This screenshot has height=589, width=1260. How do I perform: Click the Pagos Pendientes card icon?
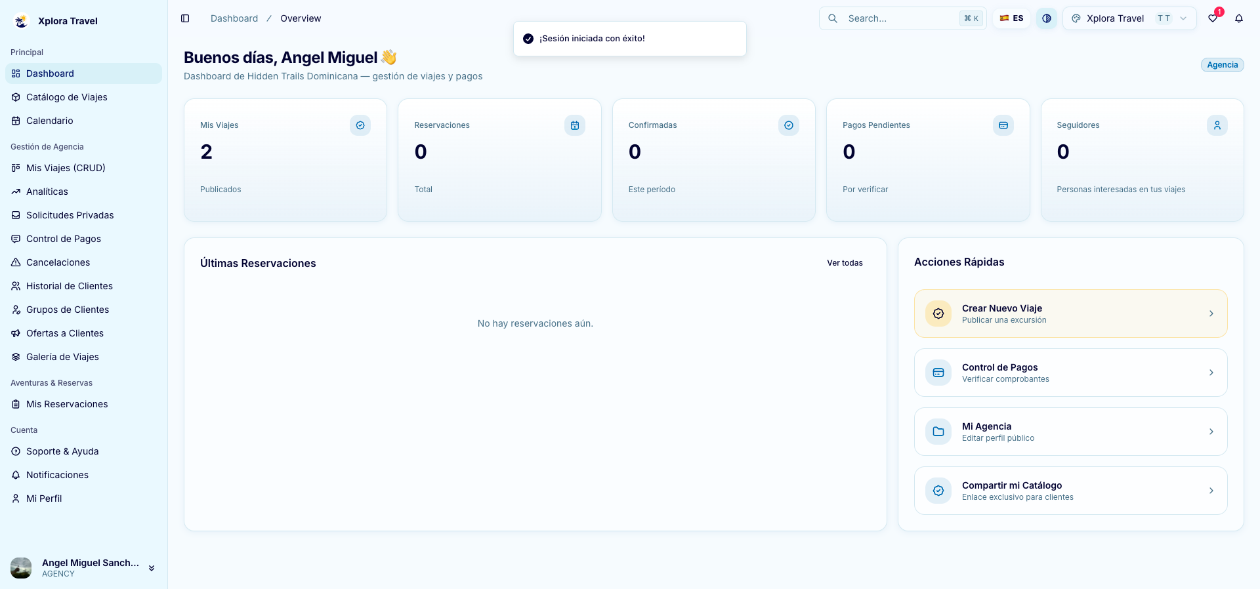1003,125
